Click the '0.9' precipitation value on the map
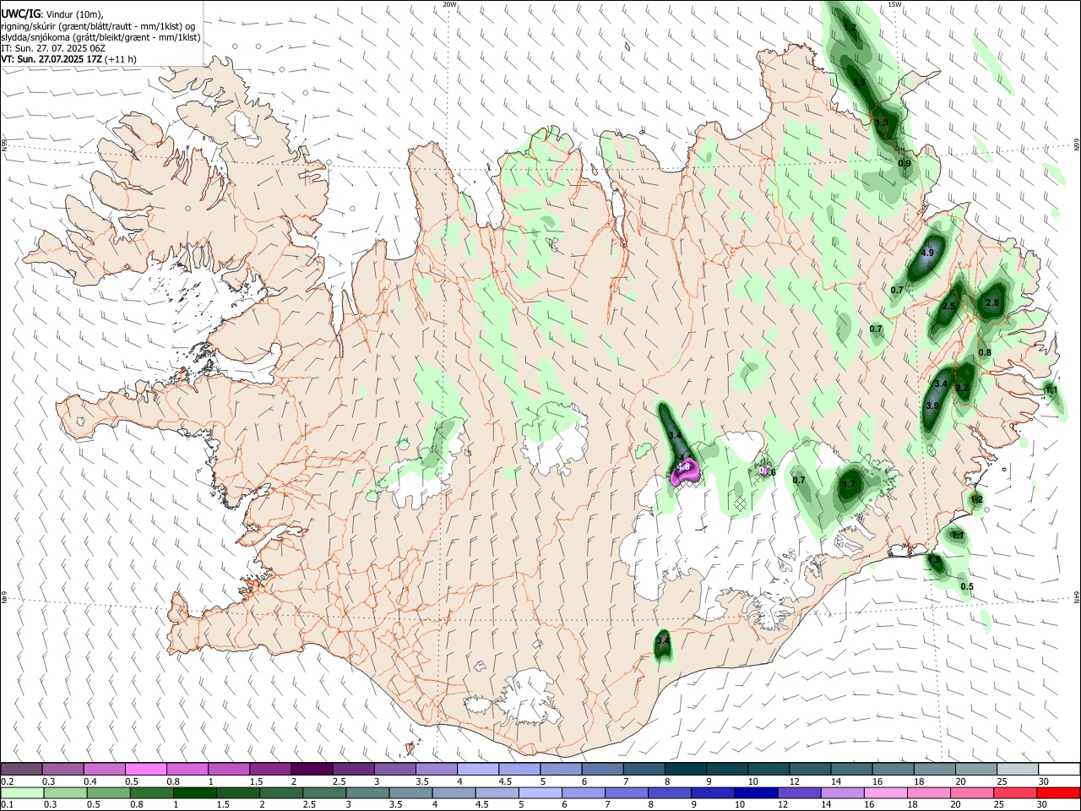Viewport: 1081px width, 811px height. [904, 163]
